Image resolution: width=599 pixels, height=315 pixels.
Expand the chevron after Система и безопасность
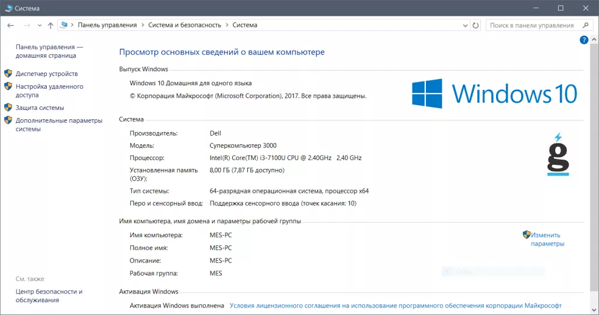click(x=227, y=25)
